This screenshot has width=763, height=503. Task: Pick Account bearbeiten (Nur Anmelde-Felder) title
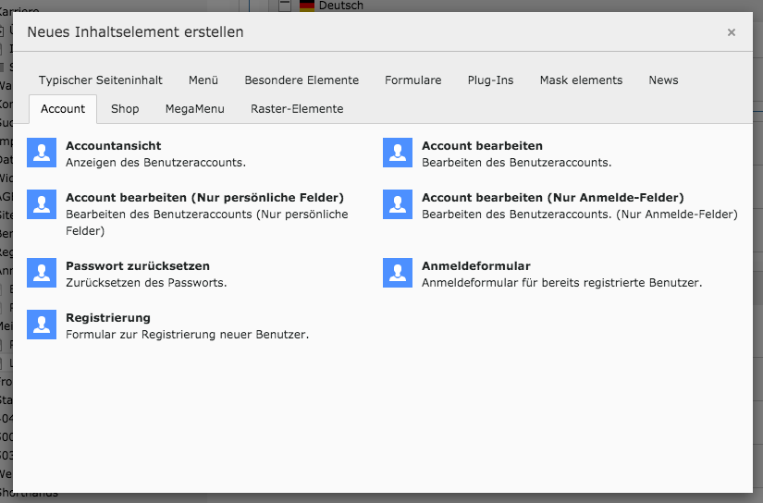[x=553, y=198]
